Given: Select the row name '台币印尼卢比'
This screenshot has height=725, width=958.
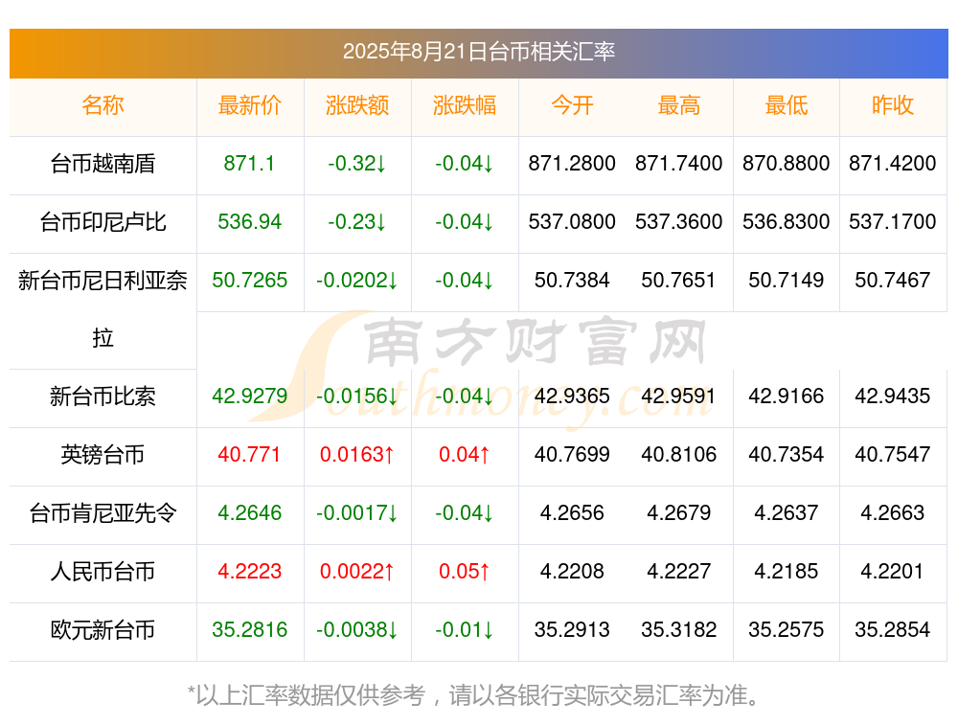Looking at the screenshot, I should coord(103,222).
